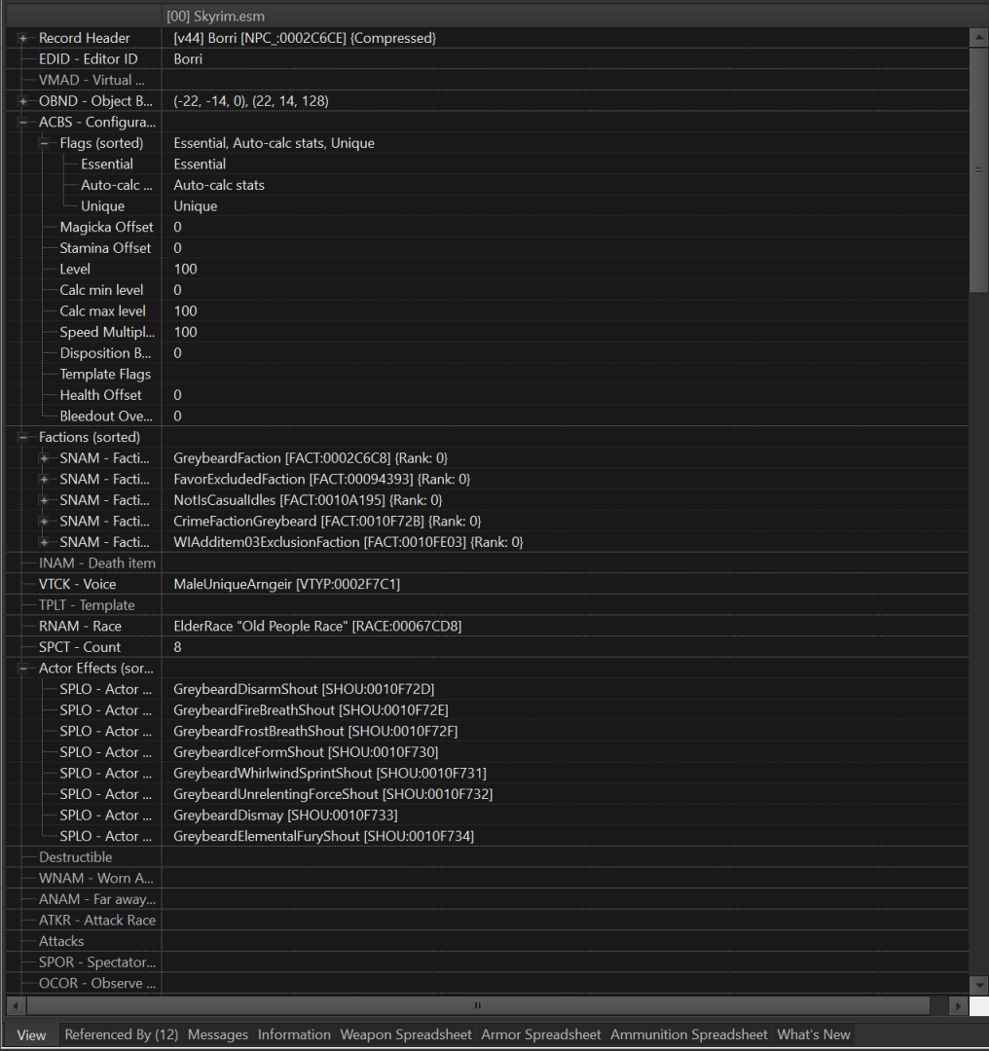Collapse the Factions (sorted) section
989x1051 pixels.
22,437
